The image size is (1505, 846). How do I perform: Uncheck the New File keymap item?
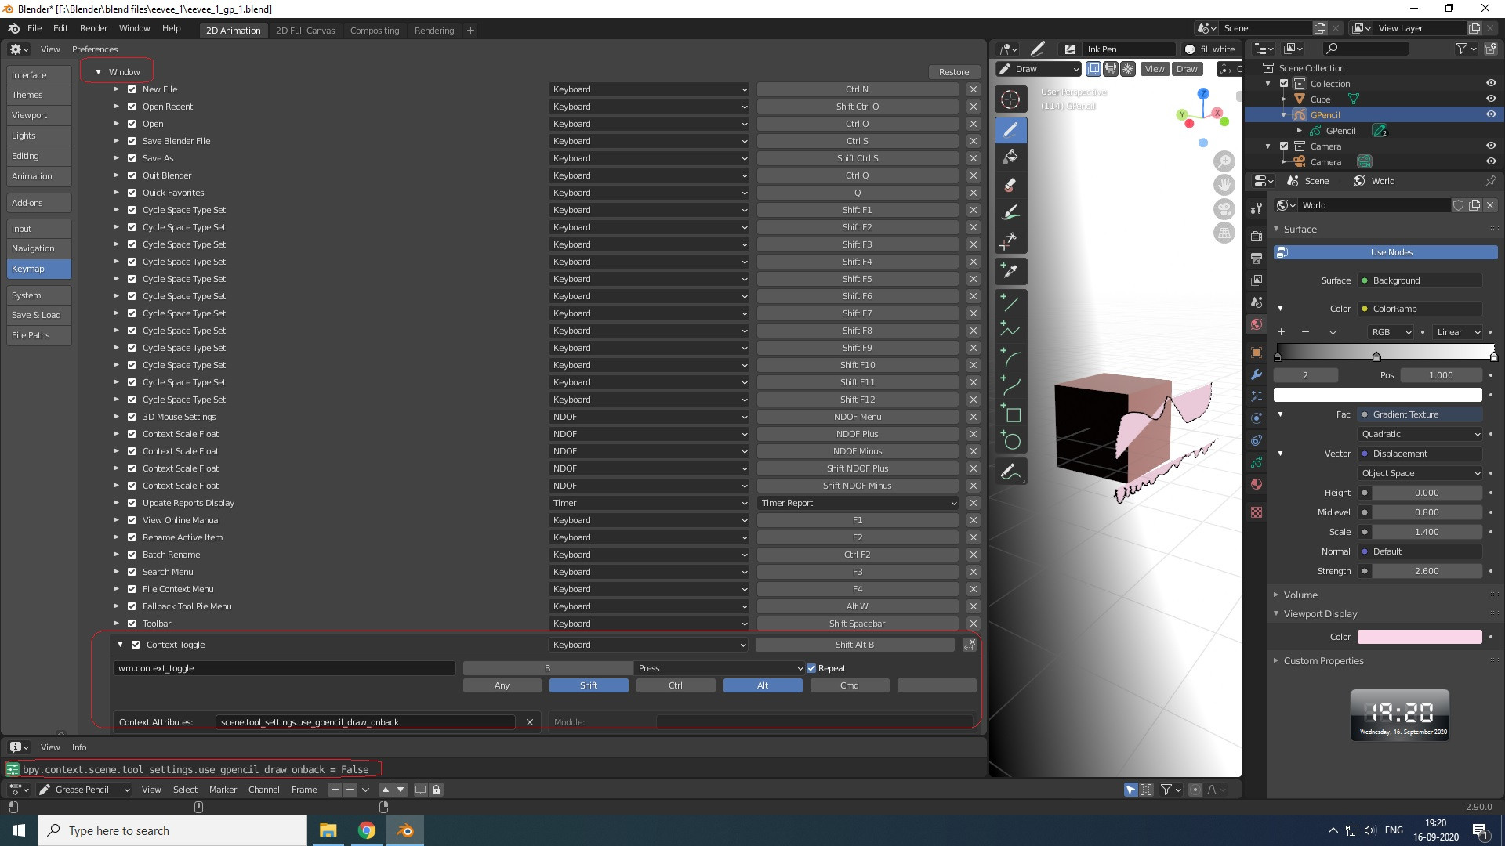pyautogui.click(x=132, y=89)
